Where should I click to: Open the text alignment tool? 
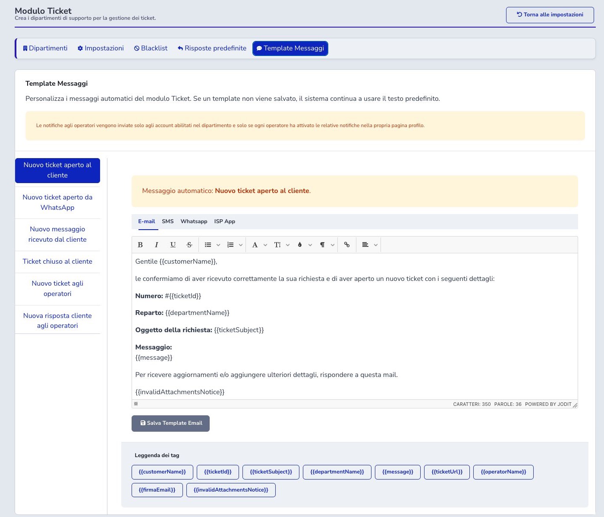pos(365,245)
